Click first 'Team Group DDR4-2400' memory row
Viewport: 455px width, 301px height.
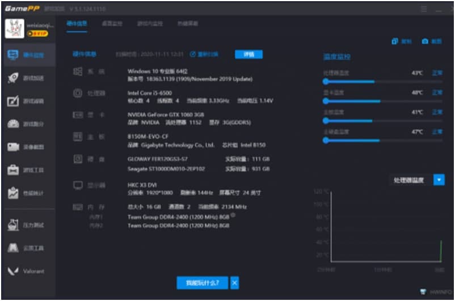[x=179, y=217]
